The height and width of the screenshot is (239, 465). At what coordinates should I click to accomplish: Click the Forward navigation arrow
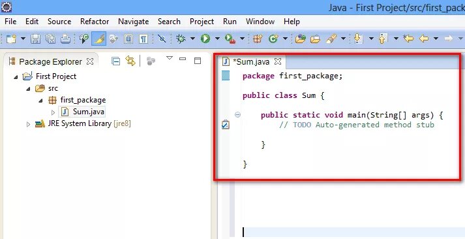[x=449, y=39]
